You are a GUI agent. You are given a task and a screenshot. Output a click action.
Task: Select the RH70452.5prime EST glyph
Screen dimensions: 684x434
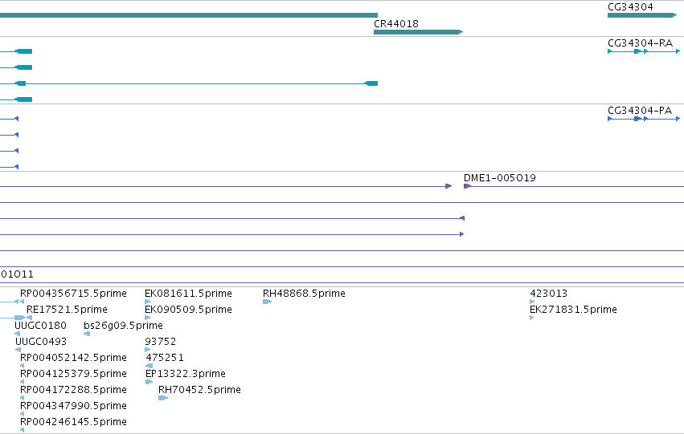pos(163,398)
